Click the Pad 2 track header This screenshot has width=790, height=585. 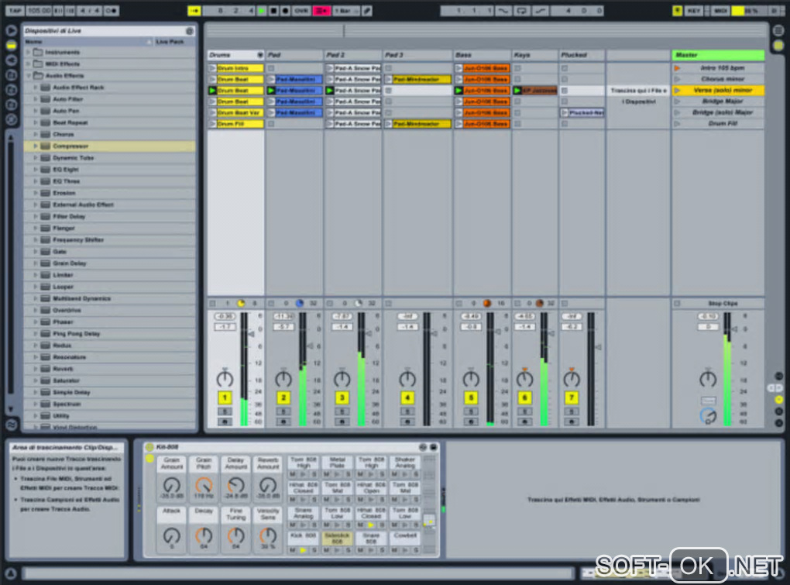[352, 55]
